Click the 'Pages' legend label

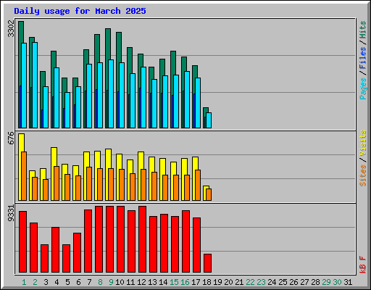click(x=363, y=88)
